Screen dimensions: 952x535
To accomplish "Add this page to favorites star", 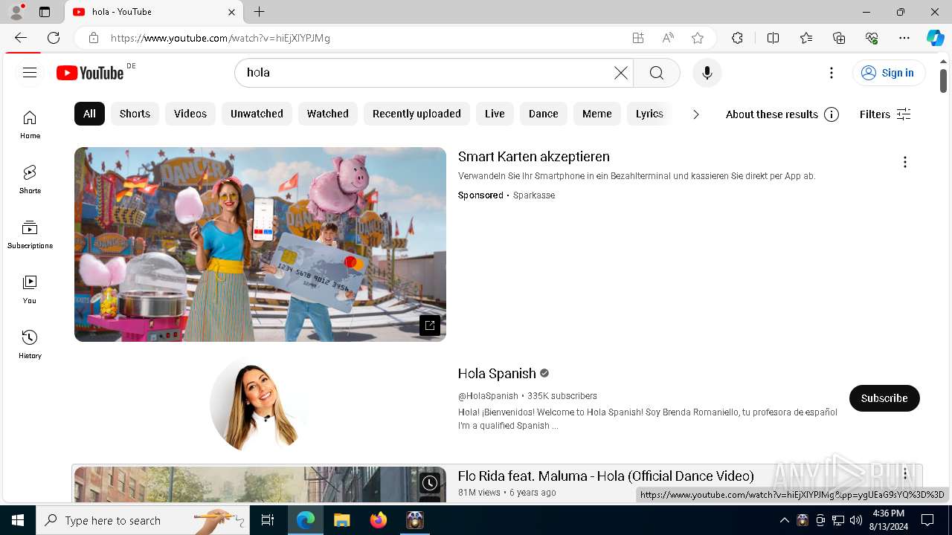I will click(697, 38).
